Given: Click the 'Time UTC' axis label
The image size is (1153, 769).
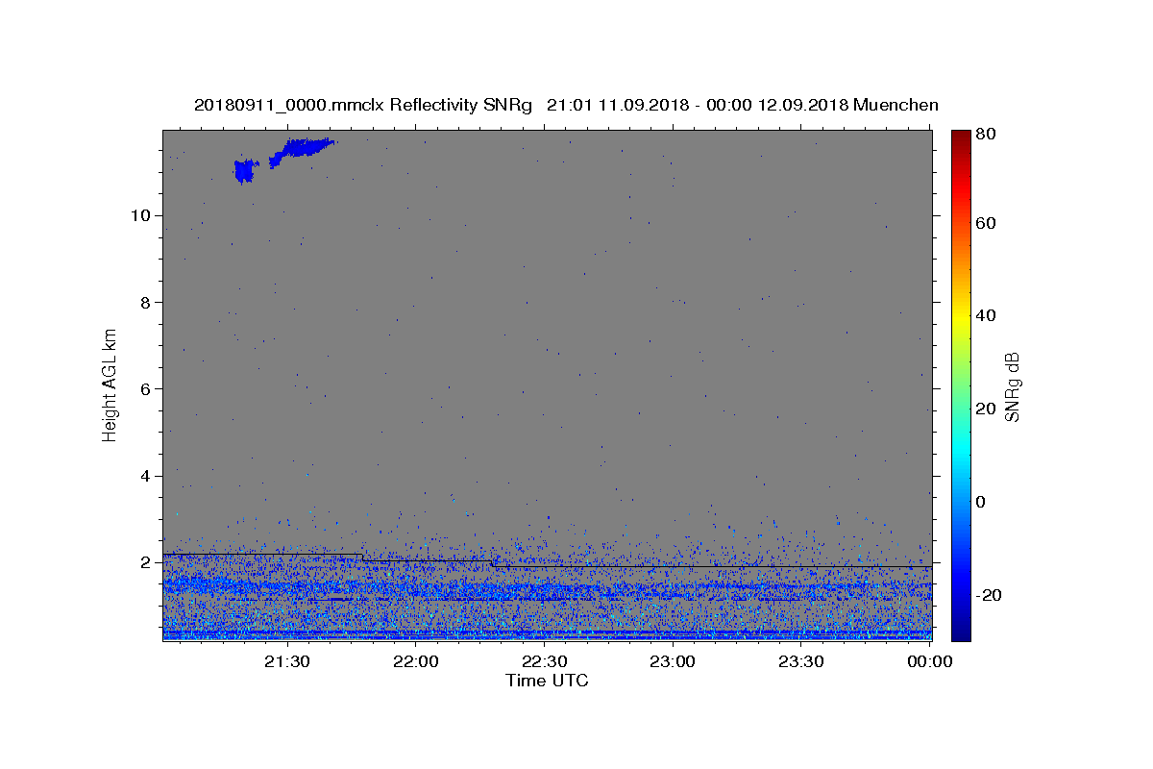Looking at the screenshot, I should 547,681.
